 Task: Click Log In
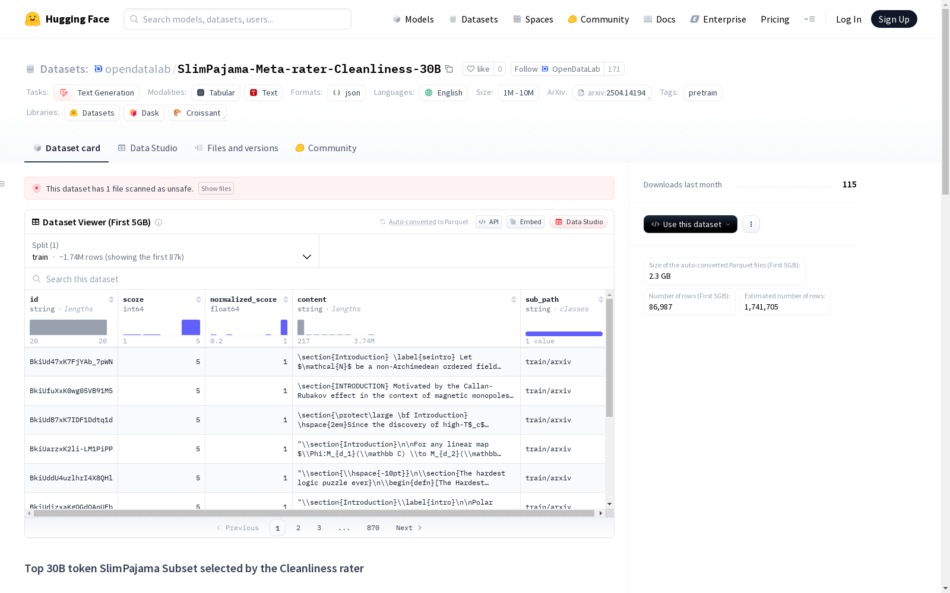coord(848,19)
